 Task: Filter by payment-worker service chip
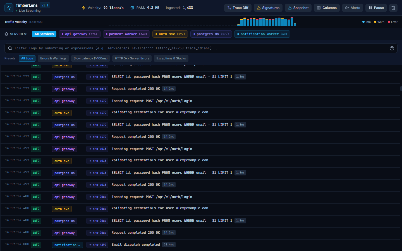click(x=126, y=34)
